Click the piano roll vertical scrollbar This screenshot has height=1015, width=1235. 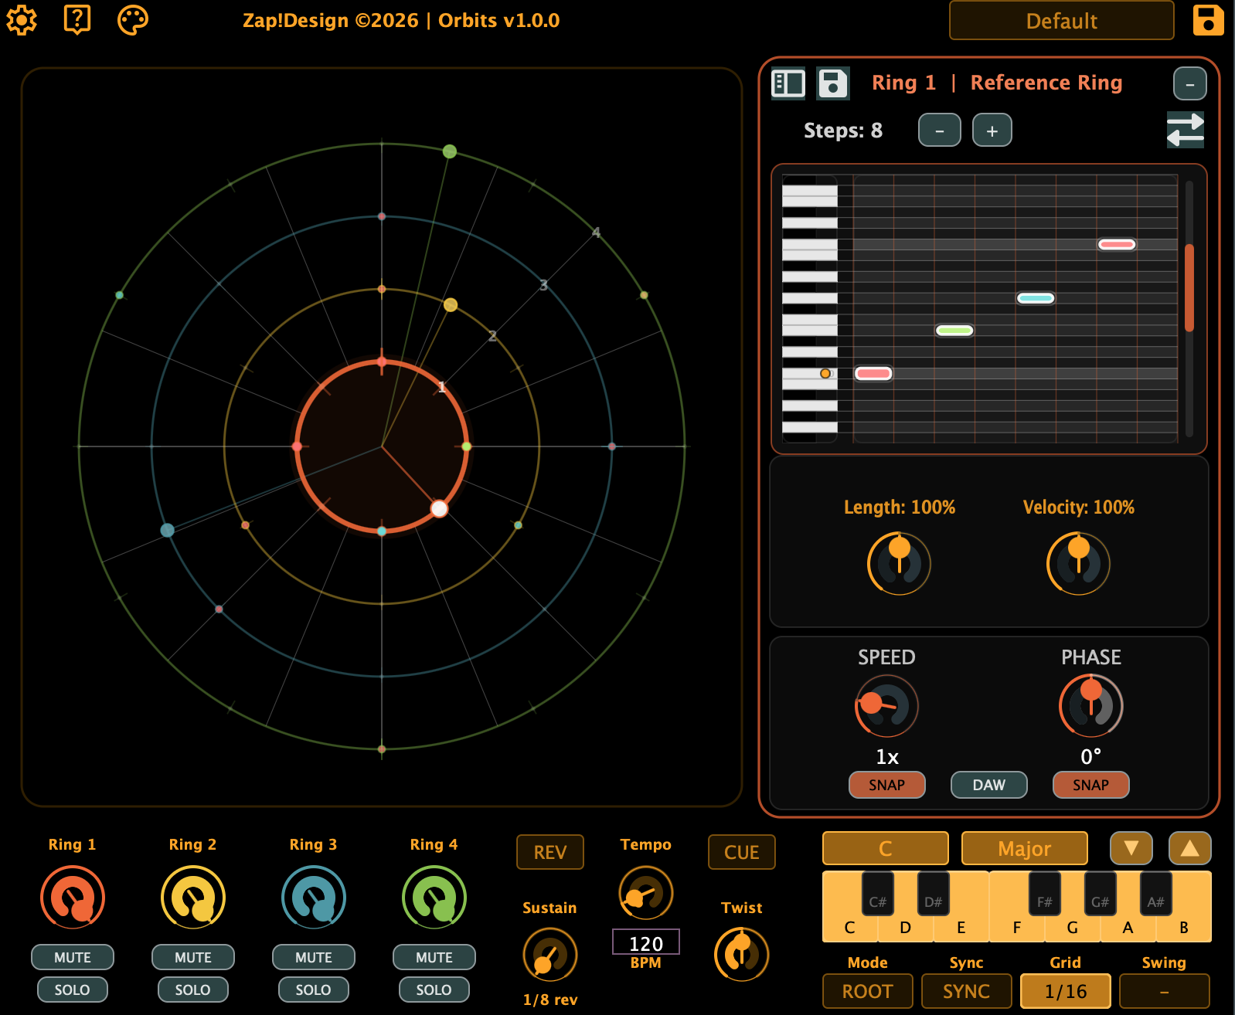[x=1189, y=288]
